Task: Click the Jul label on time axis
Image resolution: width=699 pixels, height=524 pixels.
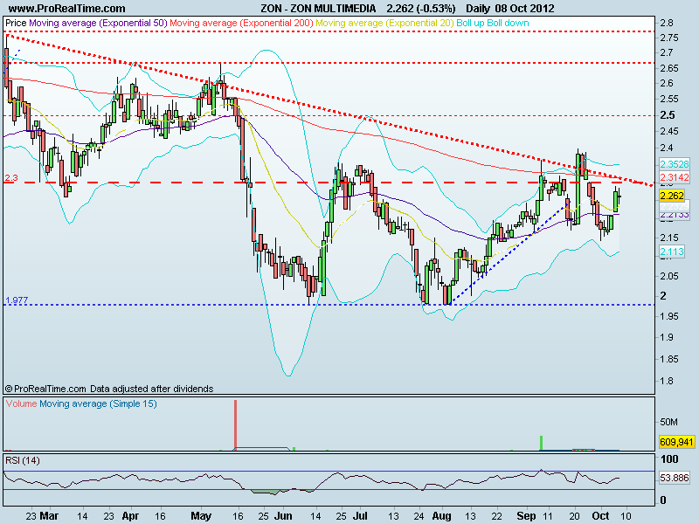Action: (x=360, y=516)
